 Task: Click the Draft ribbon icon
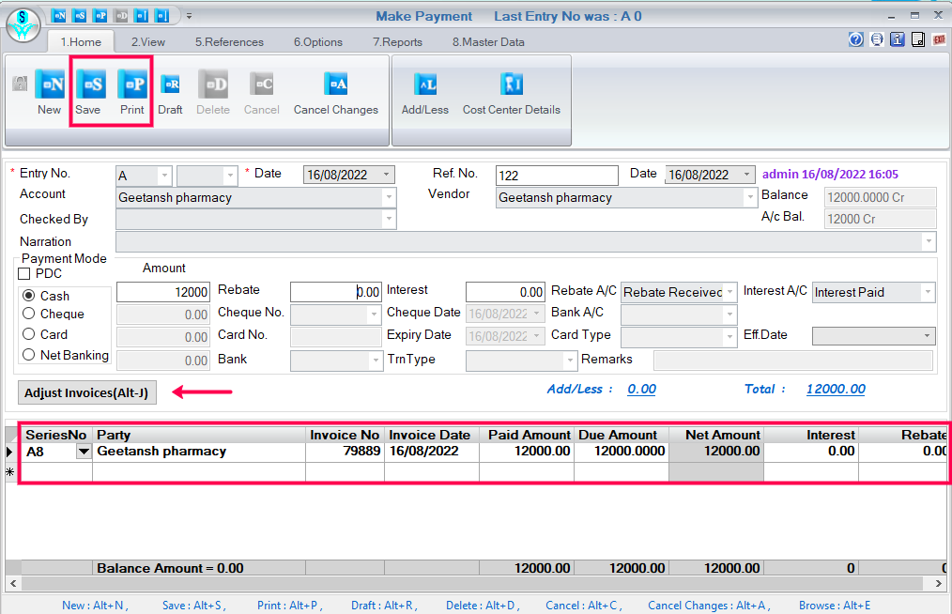(171, 84)
